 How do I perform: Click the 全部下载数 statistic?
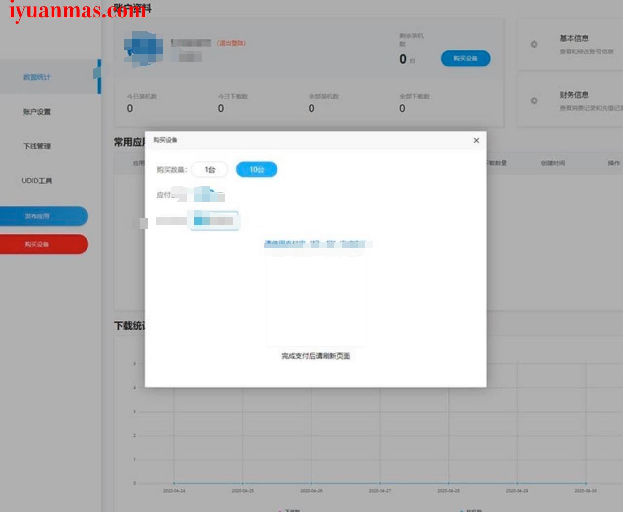point(415,103)
